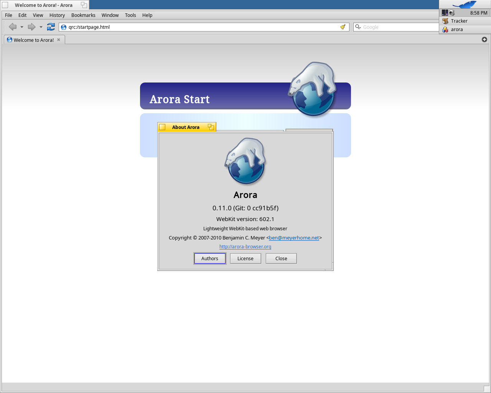Image resolution: width=491 pixels, height=393 pixels.
Task: Click the version text 0.11.0 (Git: 0 cc91b5f)
Action: coord(245,208)
